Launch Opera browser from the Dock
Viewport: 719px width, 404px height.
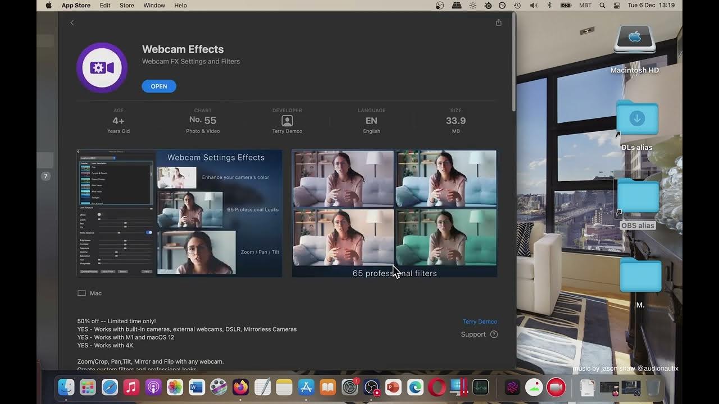point(437,387)
